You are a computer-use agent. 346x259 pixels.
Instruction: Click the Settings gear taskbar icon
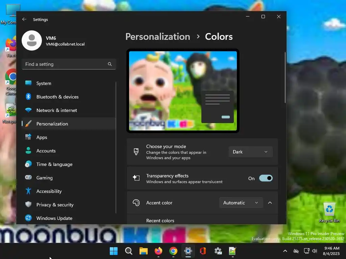(x=188, y=251)
